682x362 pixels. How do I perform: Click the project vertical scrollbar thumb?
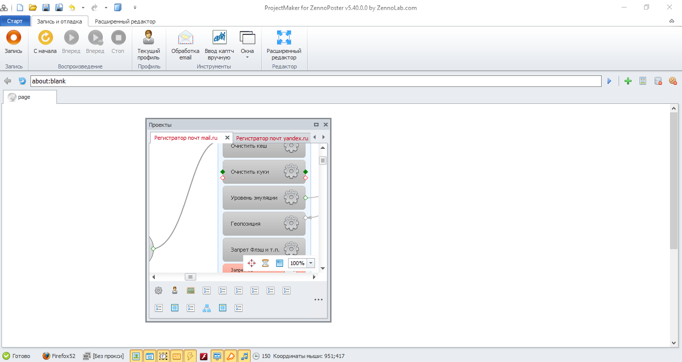323,160
